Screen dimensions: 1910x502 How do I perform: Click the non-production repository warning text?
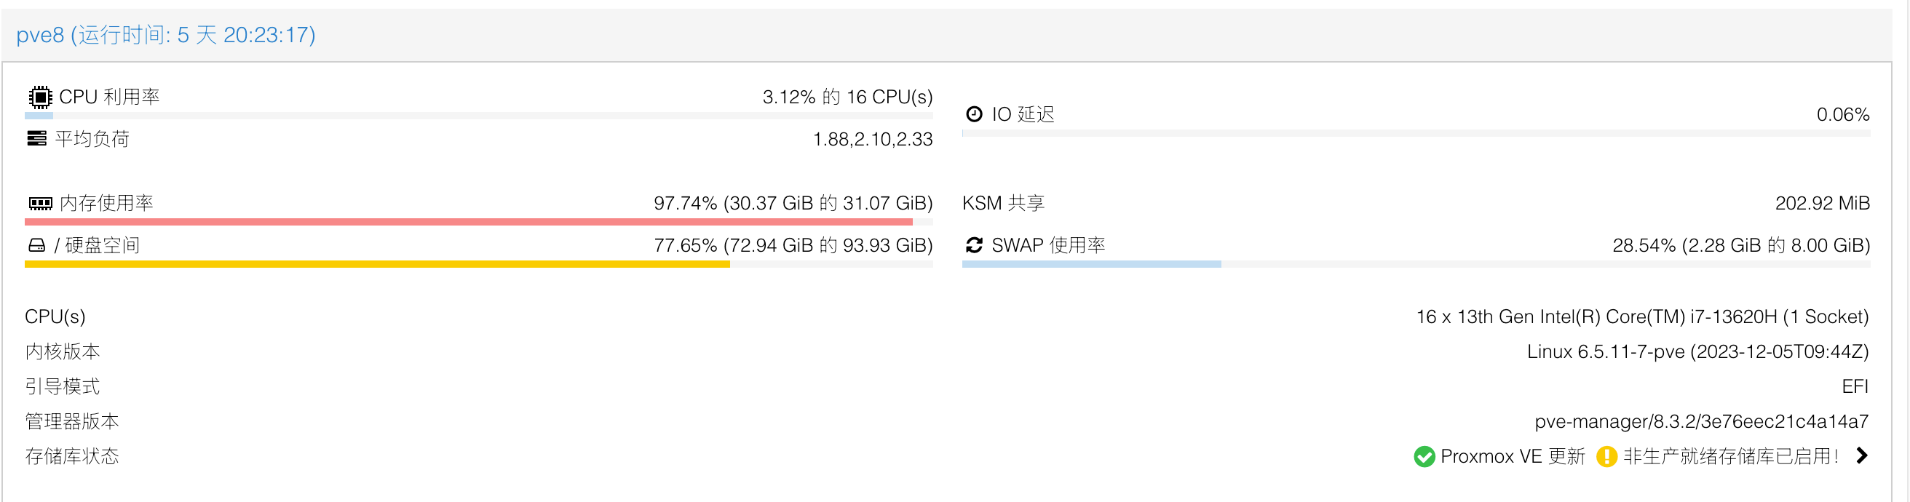tap(1729, 456)
